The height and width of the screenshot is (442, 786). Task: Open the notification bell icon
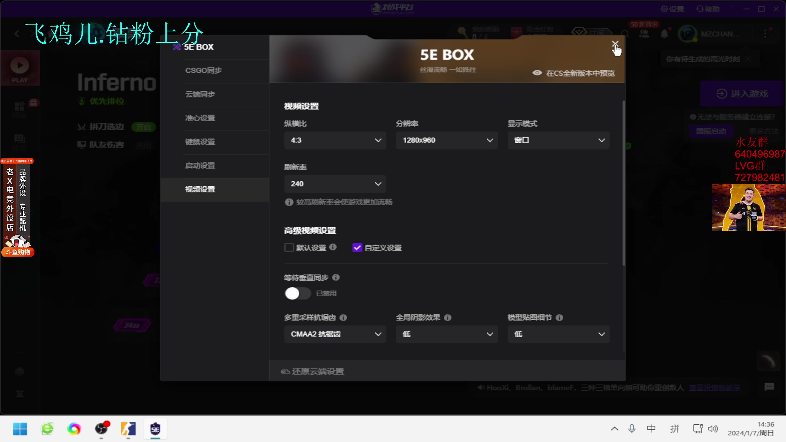pos(664,34)
